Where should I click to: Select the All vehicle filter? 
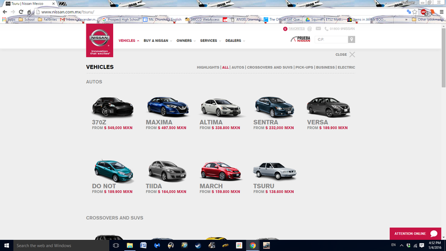pos(225,67)
